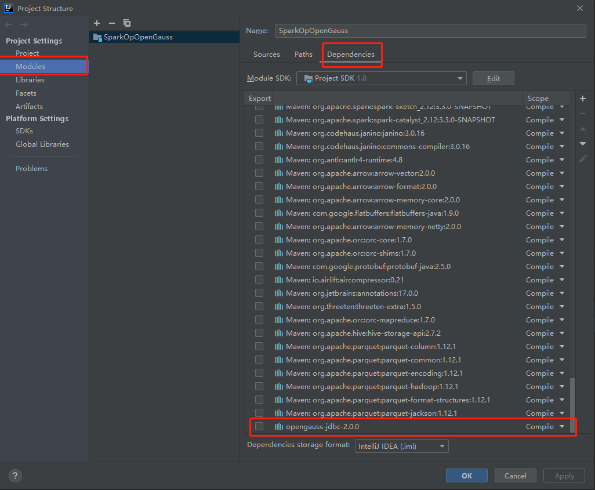Screen dimensions: 595x490
Task: Click the library icon for arrow-vector:2.0.0
Action: pyautogui.click(x=279, y=173)
